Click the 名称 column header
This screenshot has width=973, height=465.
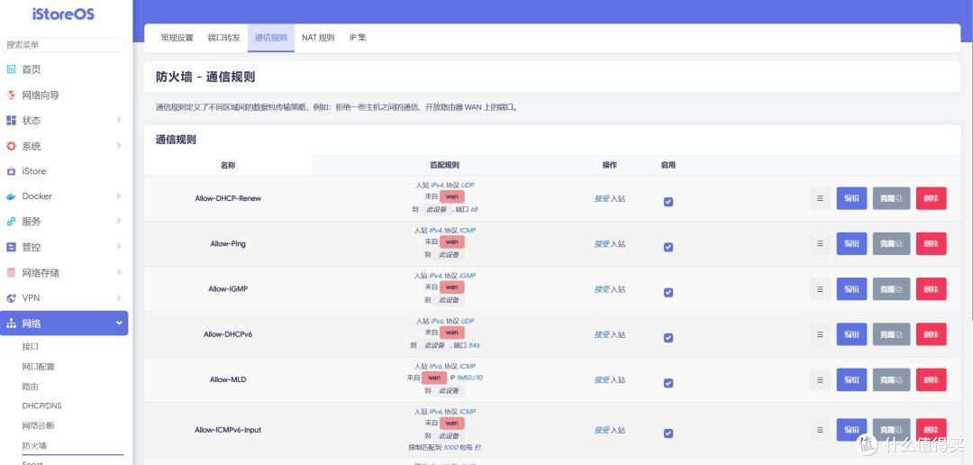pos(228,166)
